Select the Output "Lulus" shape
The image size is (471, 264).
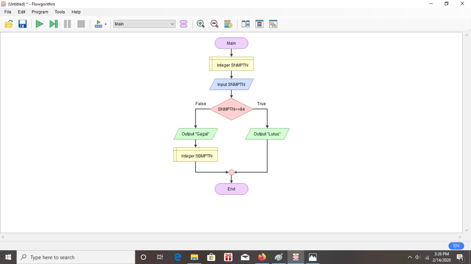267,134
